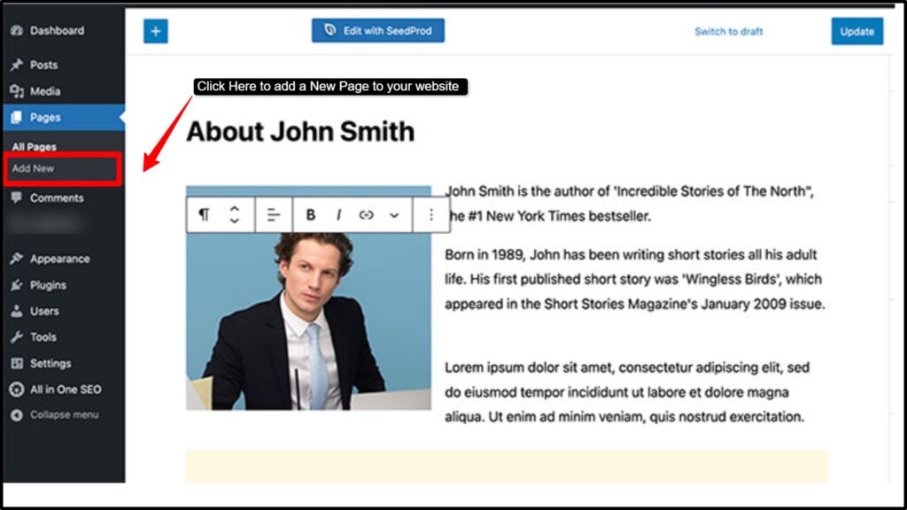Open the three-dot block options menu
Viewport: 907px width, 510px height.
pyautogui.click(x=431, y=215)
